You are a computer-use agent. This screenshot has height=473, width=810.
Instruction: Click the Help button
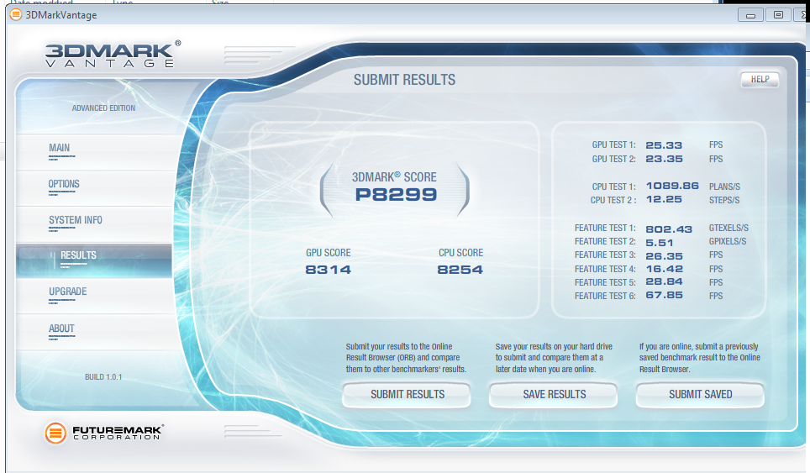(x=760, y=79)
